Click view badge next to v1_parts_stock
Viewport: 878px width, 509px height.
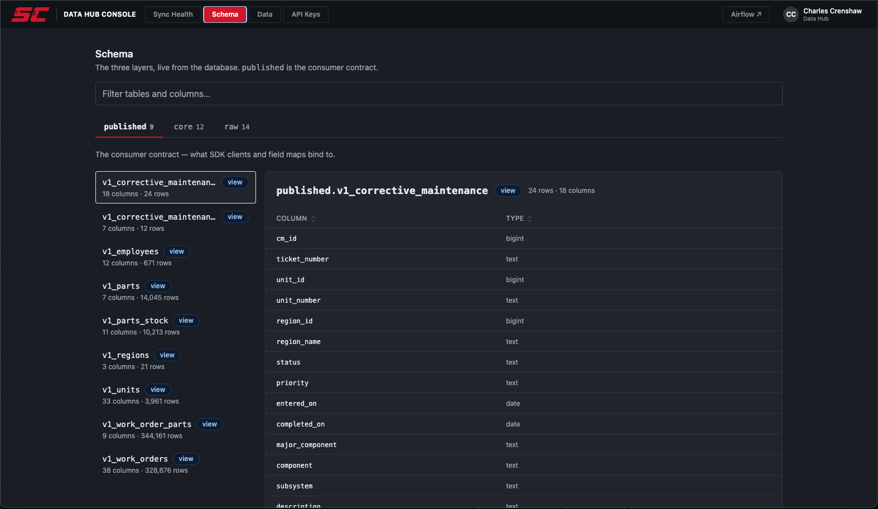click(186, 321)
